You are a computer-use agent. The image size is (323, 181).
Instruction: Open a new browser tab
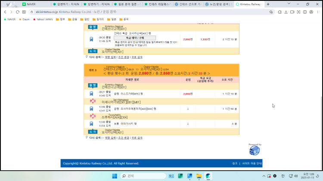click(268, 4)
